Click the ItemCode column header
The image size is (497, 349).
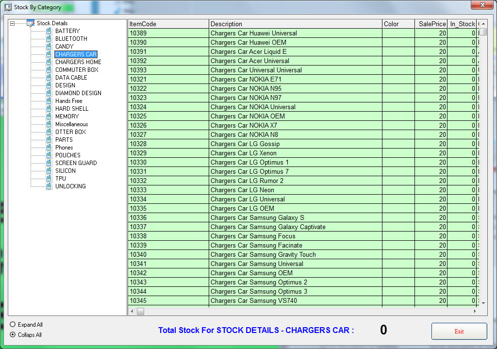coord(168,24)
